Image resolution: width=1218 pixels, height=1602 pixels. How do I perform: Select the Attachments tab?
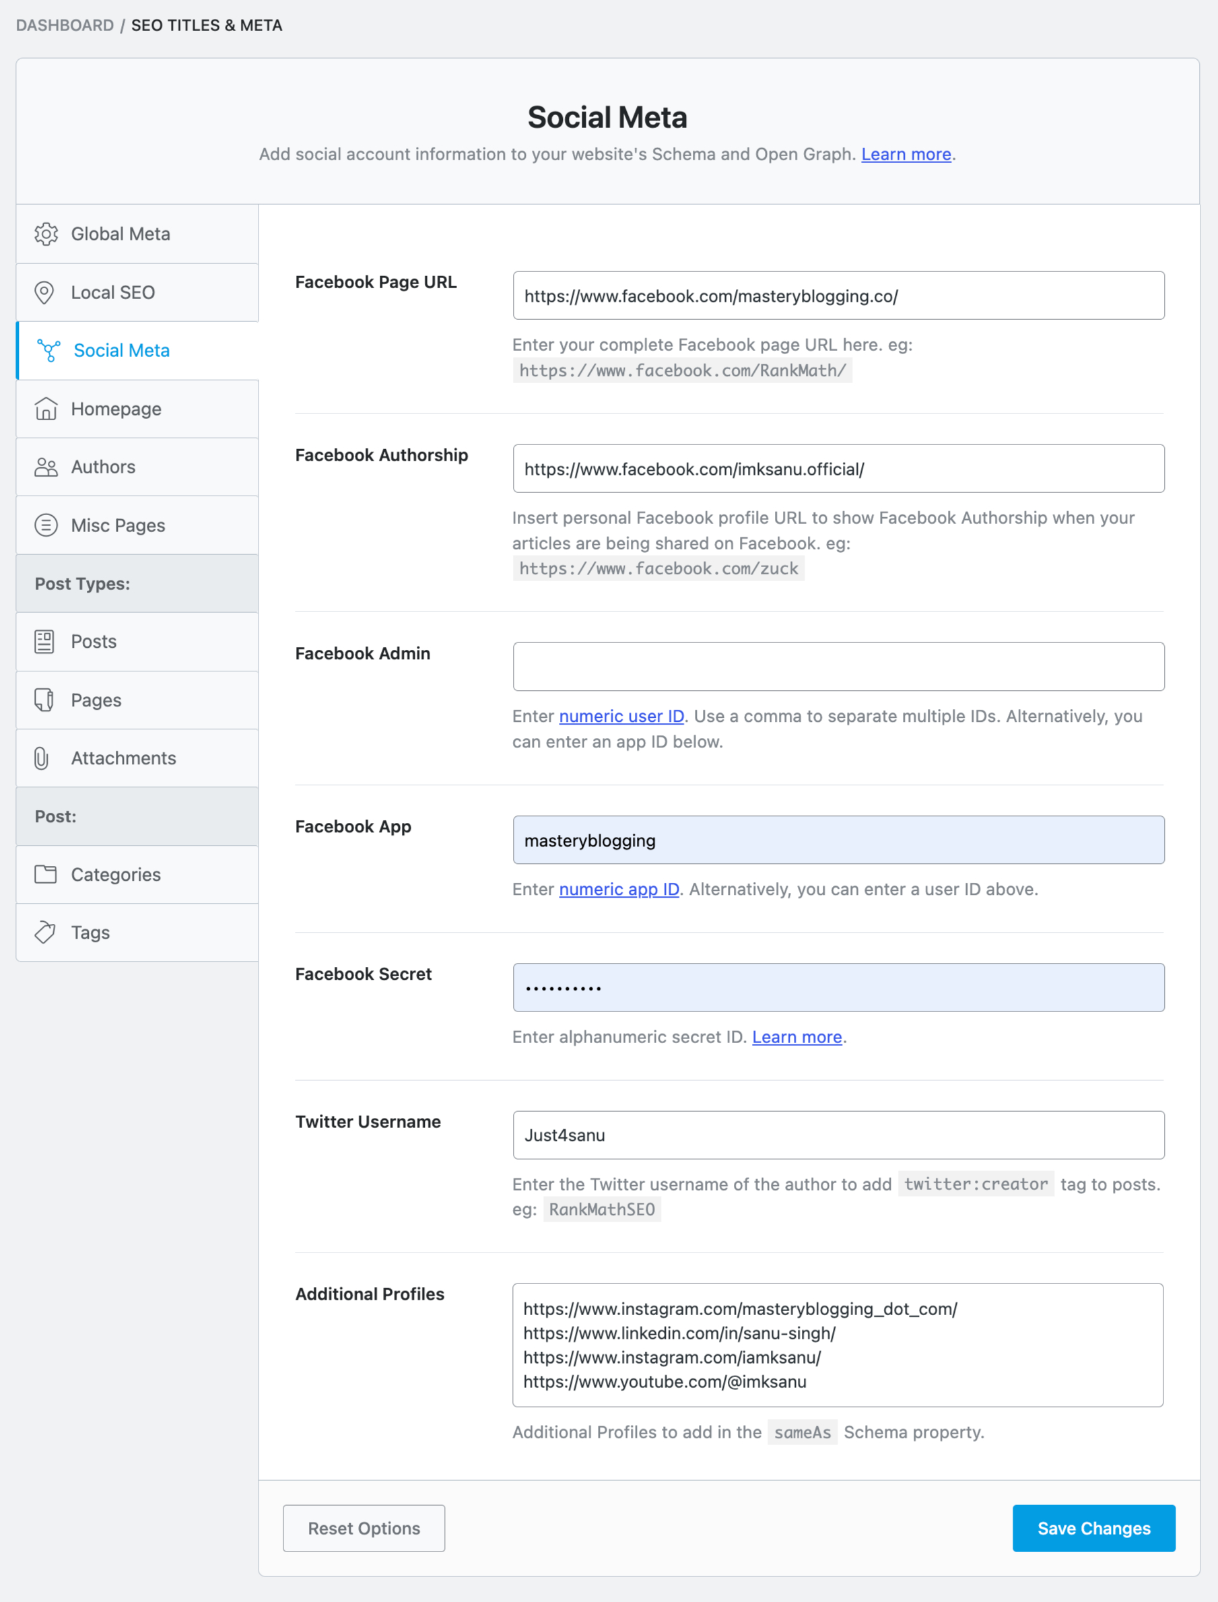[x=137, y=758]
